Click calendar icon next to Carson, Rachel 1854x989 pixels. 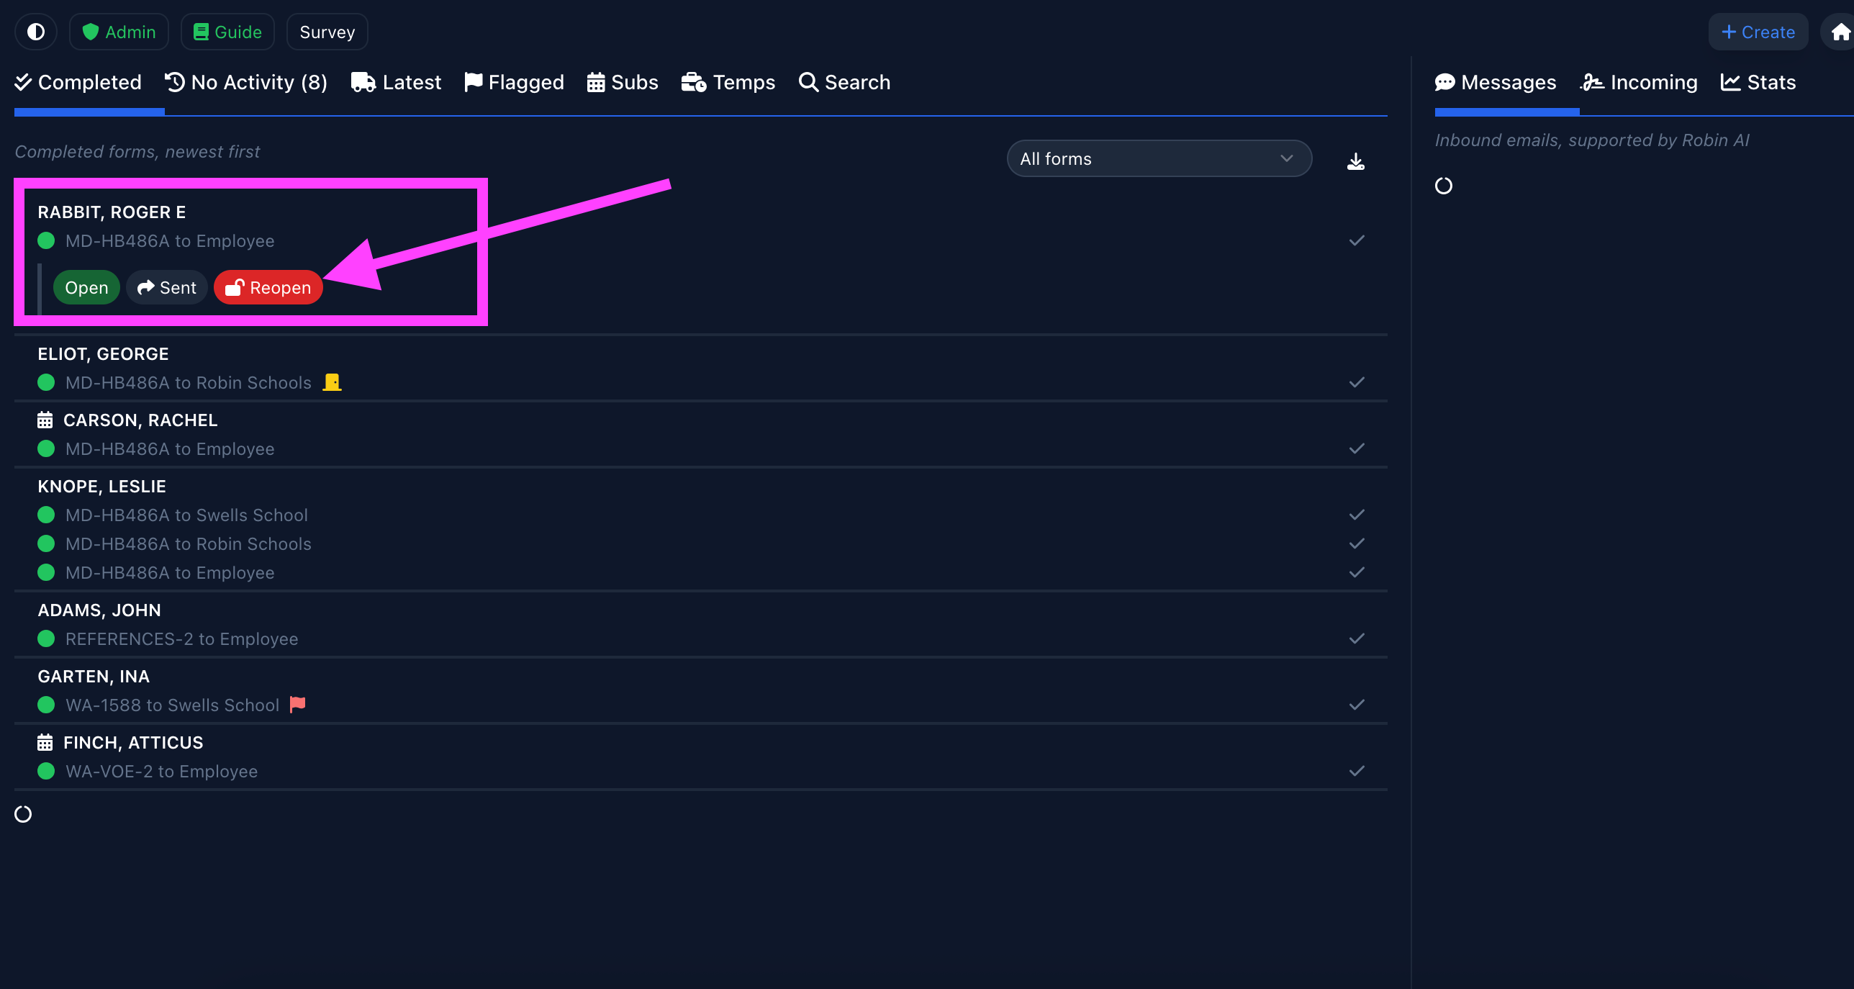45,420
